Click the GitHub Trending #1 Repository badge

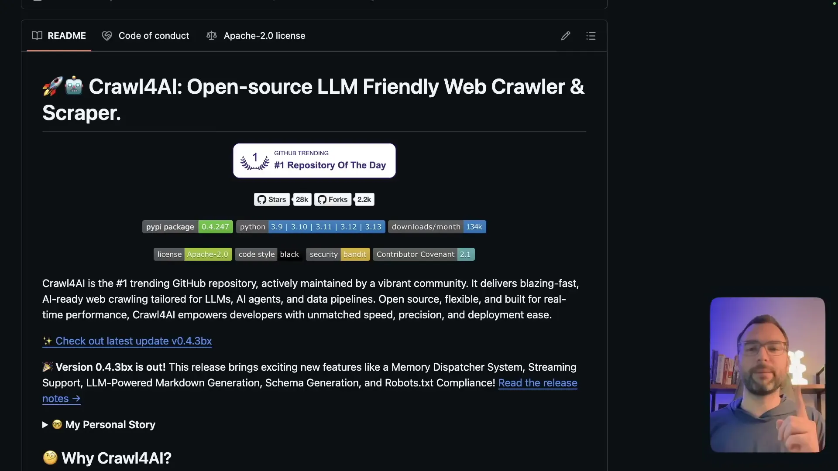314,160
